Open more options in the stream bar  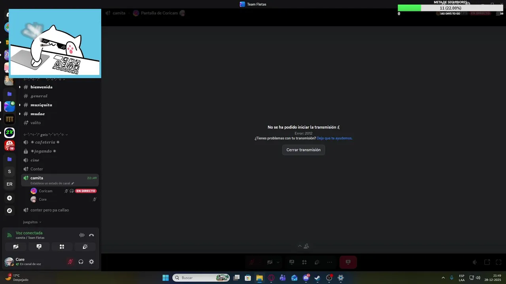point(330,262)
